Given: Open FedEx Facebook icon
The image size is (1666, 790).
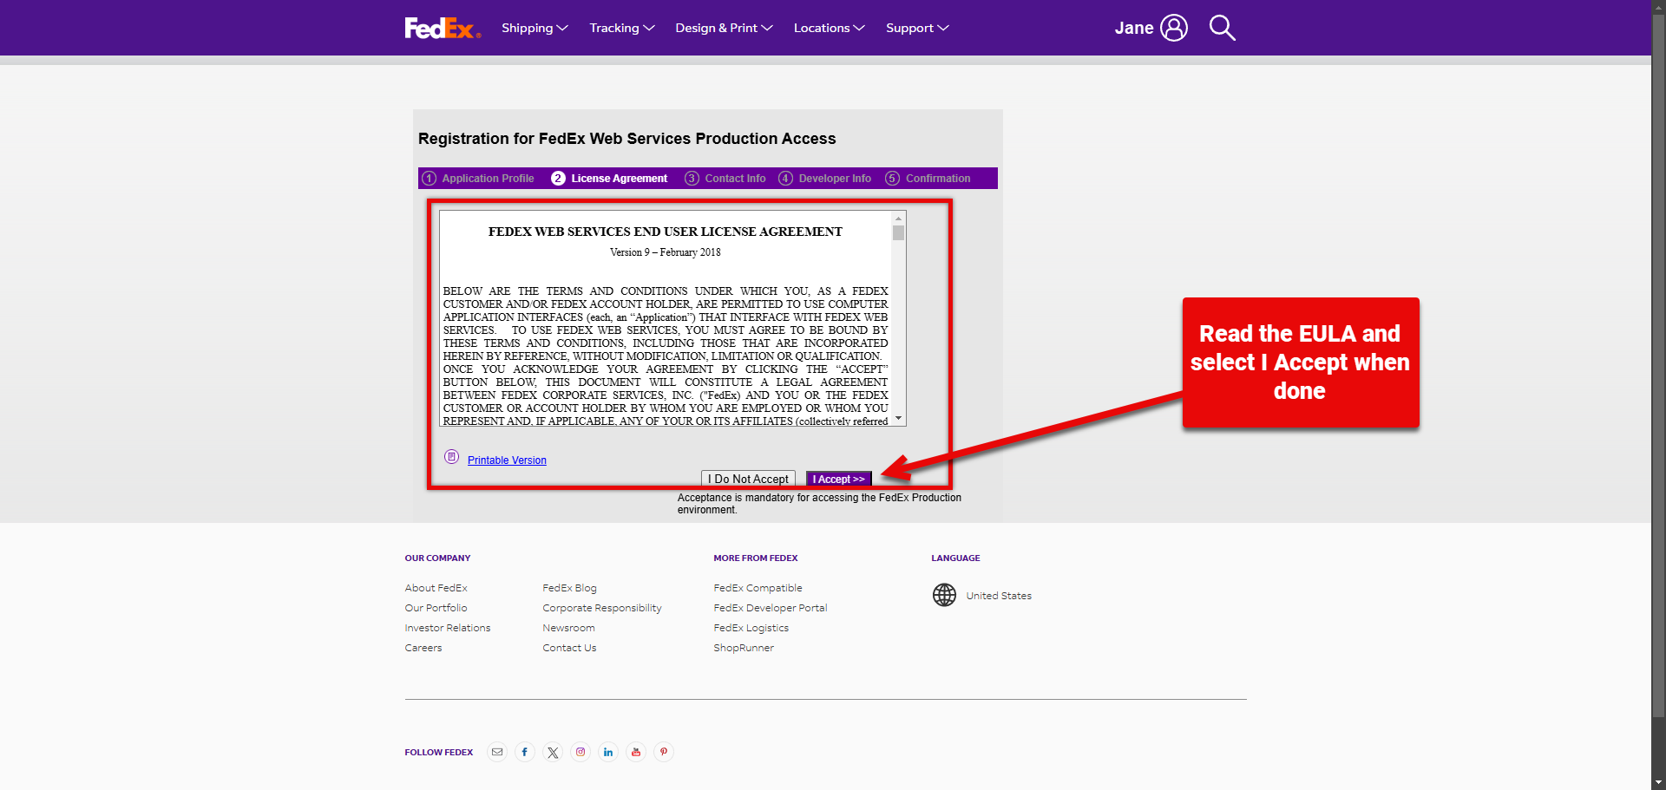Looking at the screenshot, I should (525, 752).
